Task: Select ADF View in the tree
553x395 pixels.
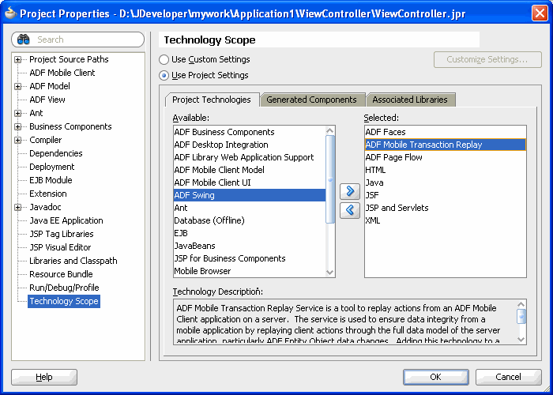Action: 47,100
